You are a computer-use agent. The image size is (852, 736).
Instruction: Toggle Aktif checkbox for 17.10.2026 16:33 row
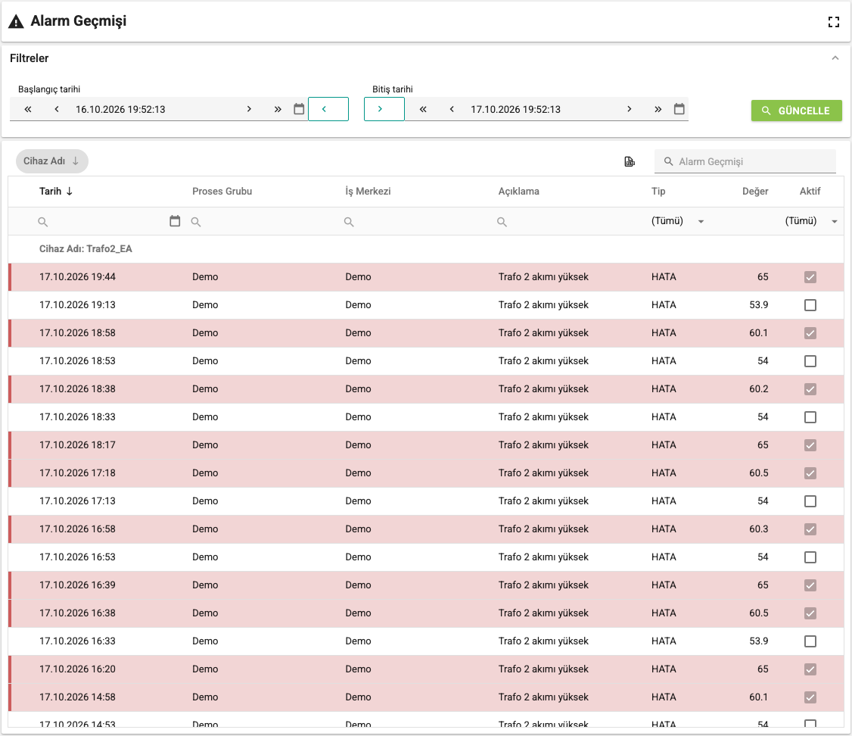(810, 641)
